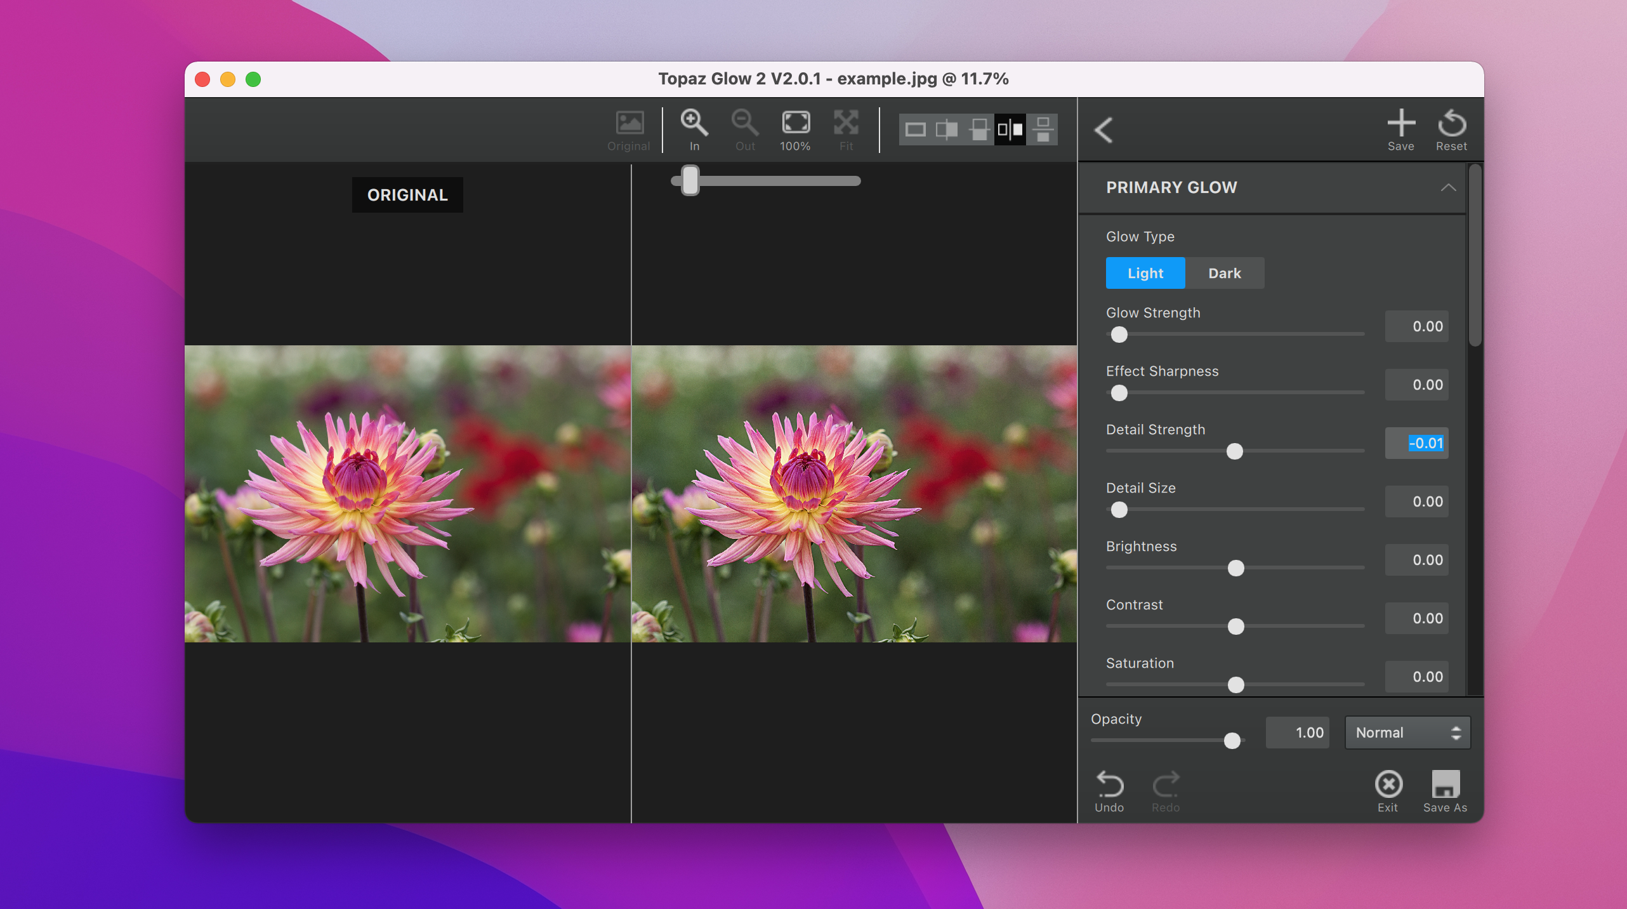Click the Save As disk icon
The width and height of the screenshot is (1627, 909).
point(1445,785)
